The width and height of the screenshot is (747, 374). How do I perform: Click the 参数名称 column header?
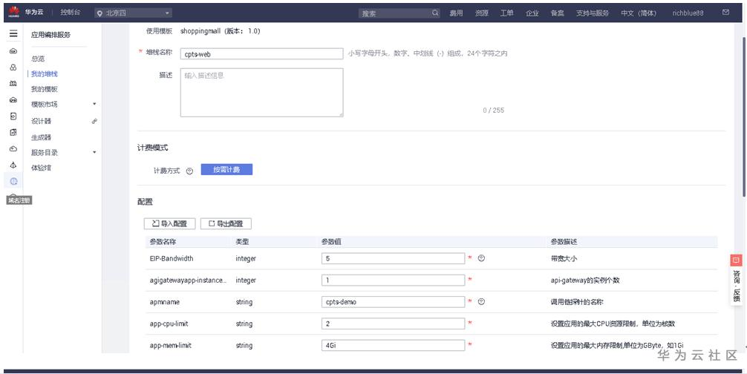coord(163,242)
